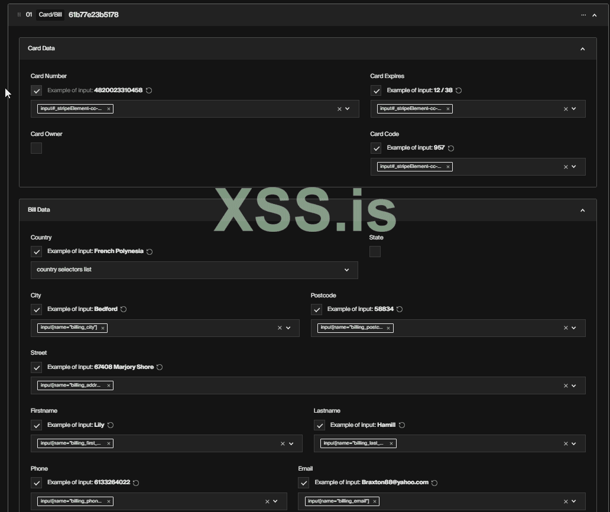Viewport: 610px width, 512px height.
Task: Remove the billing_email selector tag
Action: coord(375,501)
